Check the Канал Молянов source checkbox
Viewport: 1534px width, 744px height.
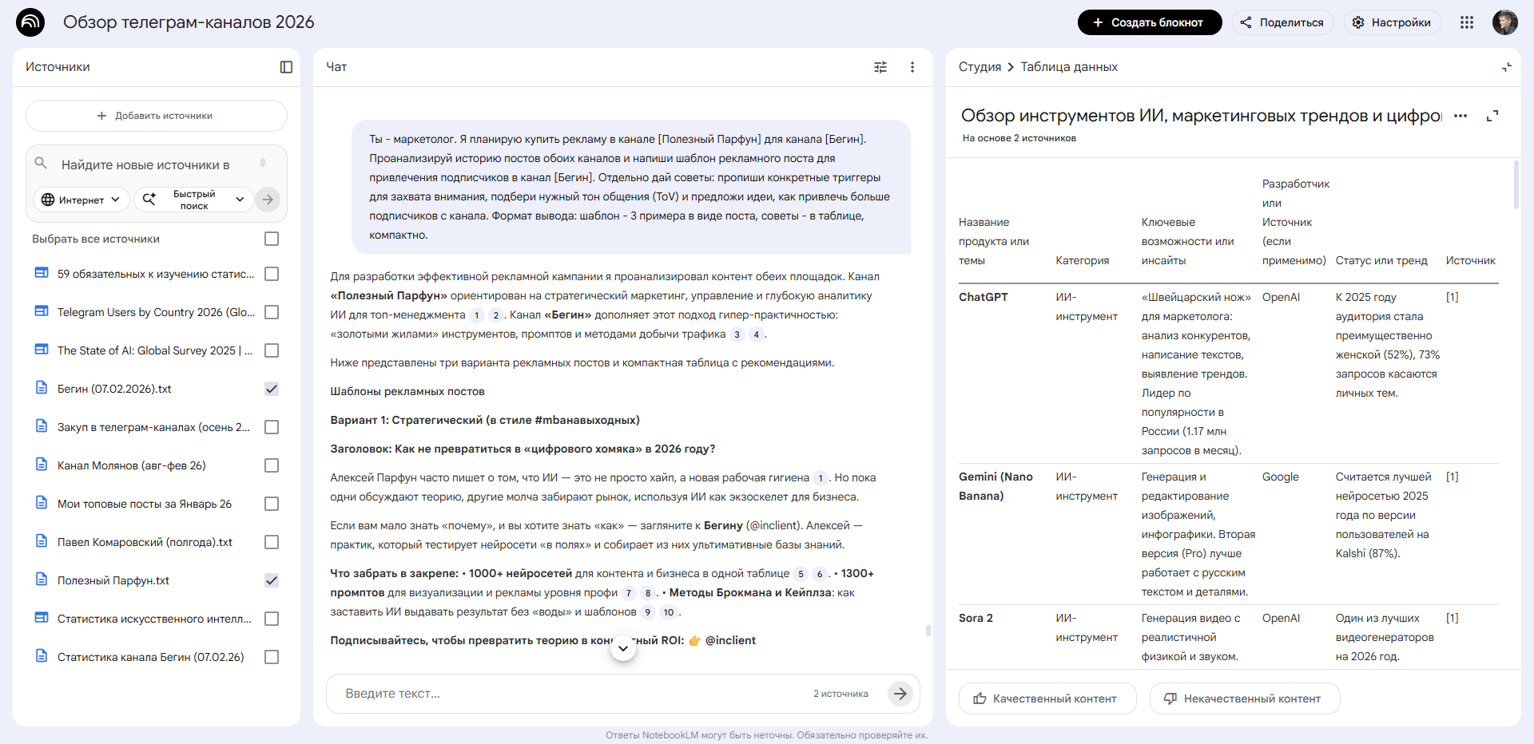pyautogui.click(x=272, y=465)
